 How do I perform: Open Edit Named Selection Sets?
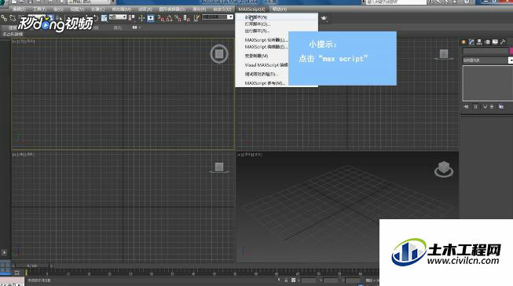pyautogui.click(x=196, y=18)
